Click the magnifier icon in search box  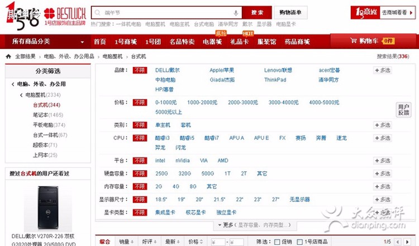click(98, 12)
